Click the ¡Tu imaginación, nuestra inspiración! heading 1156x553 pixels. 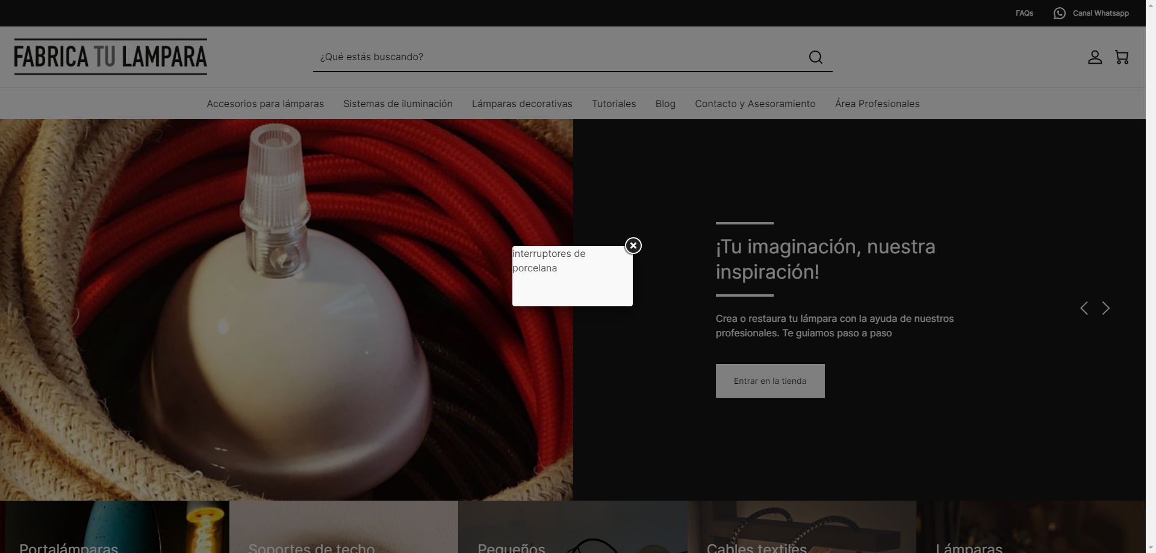click(825, 259)
